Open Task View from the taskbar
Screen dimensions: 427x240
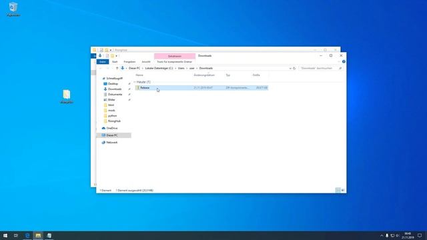tap(16, 235)
